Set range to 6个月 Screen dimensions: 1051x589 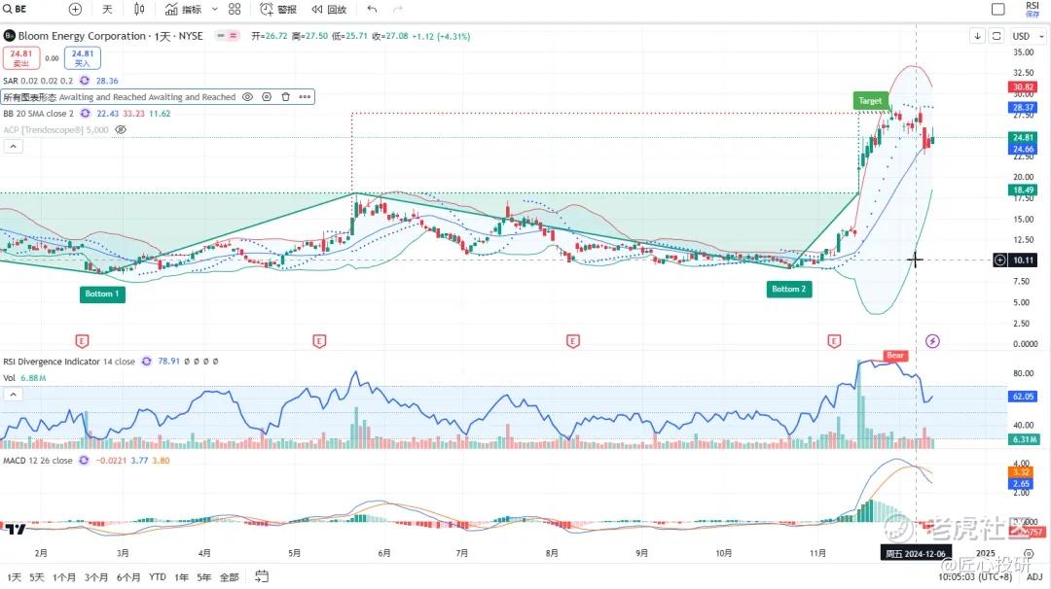point(128,577)
